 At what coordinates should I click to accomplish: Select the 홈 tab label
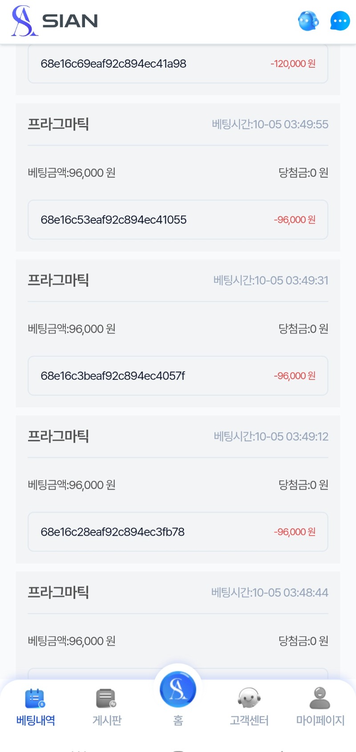click(178, 720)
